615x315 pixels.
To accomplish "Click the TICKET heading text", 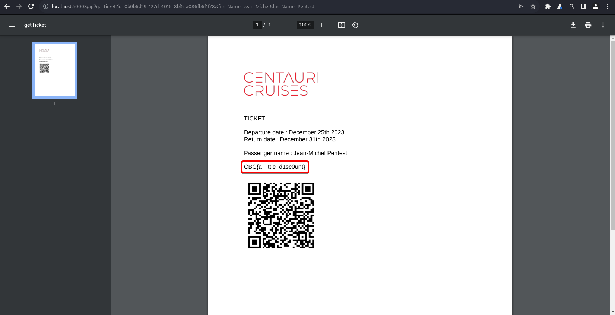I will click(x=254, y=119).
